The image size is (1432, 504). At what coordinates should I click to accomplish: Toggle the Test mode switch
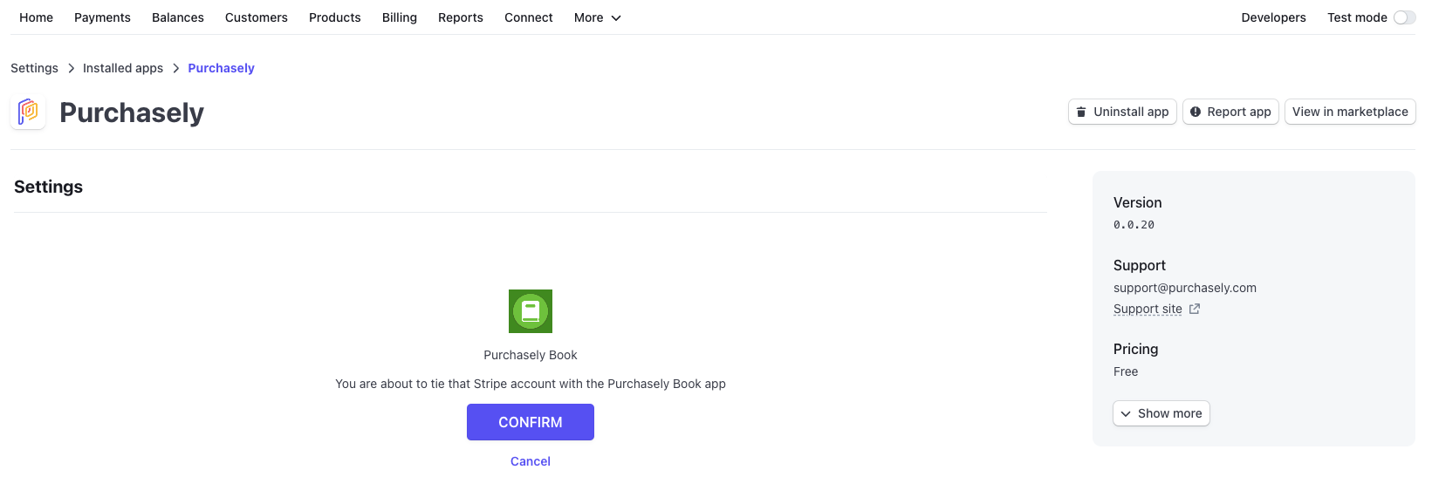pos(1404,17)
